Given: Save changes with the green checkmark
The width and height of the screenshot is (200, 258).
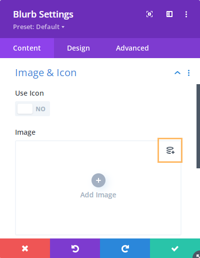Looking at the screenshot, I should 175,248.
